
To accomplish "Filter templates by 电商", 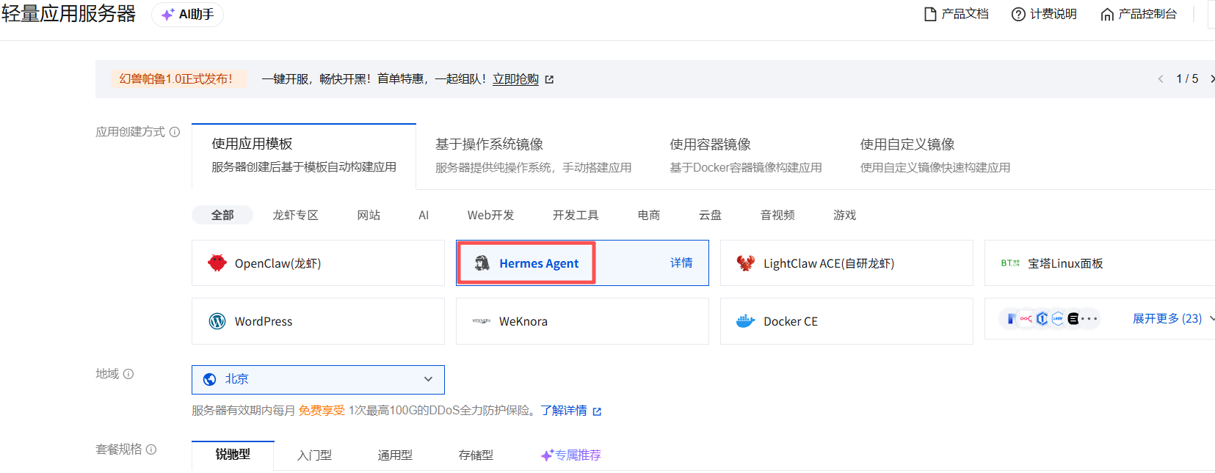I will pos(649,215).
